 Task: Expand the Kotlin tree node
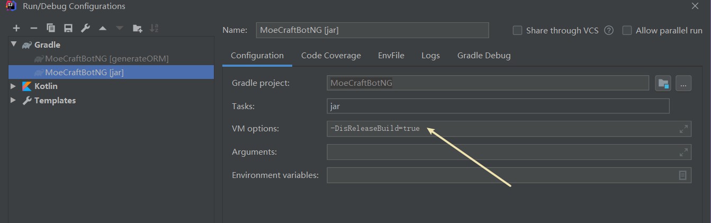(14, 86)
